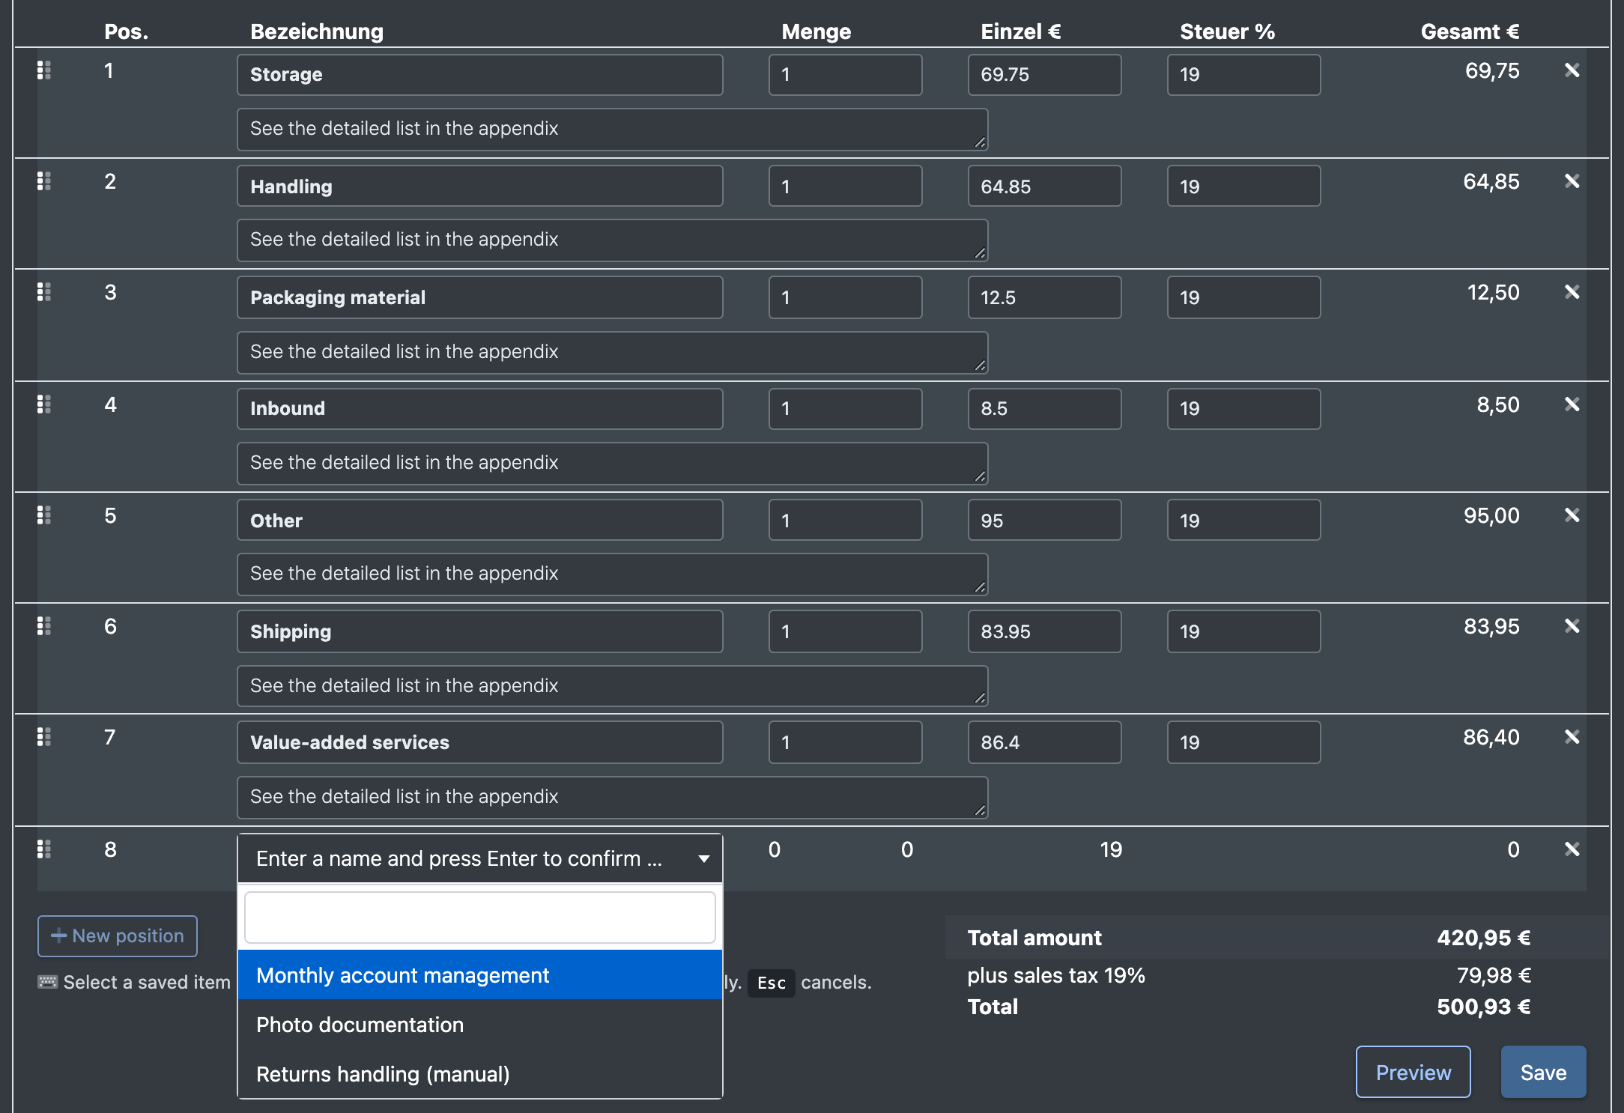Click the sales tax value 79,98 €
Viewport: 1624px width, 1113px height.
[x=1494, y=975]
